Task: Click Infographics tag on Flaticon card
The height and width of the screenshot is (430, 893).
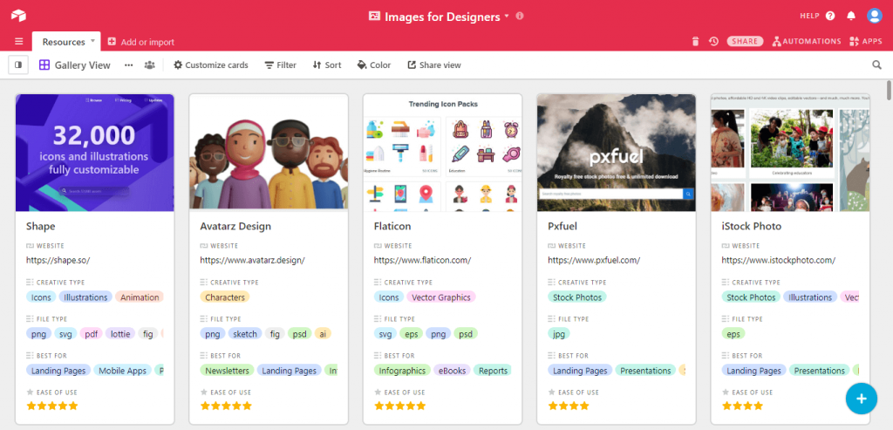Action: (x=402, y=371)
